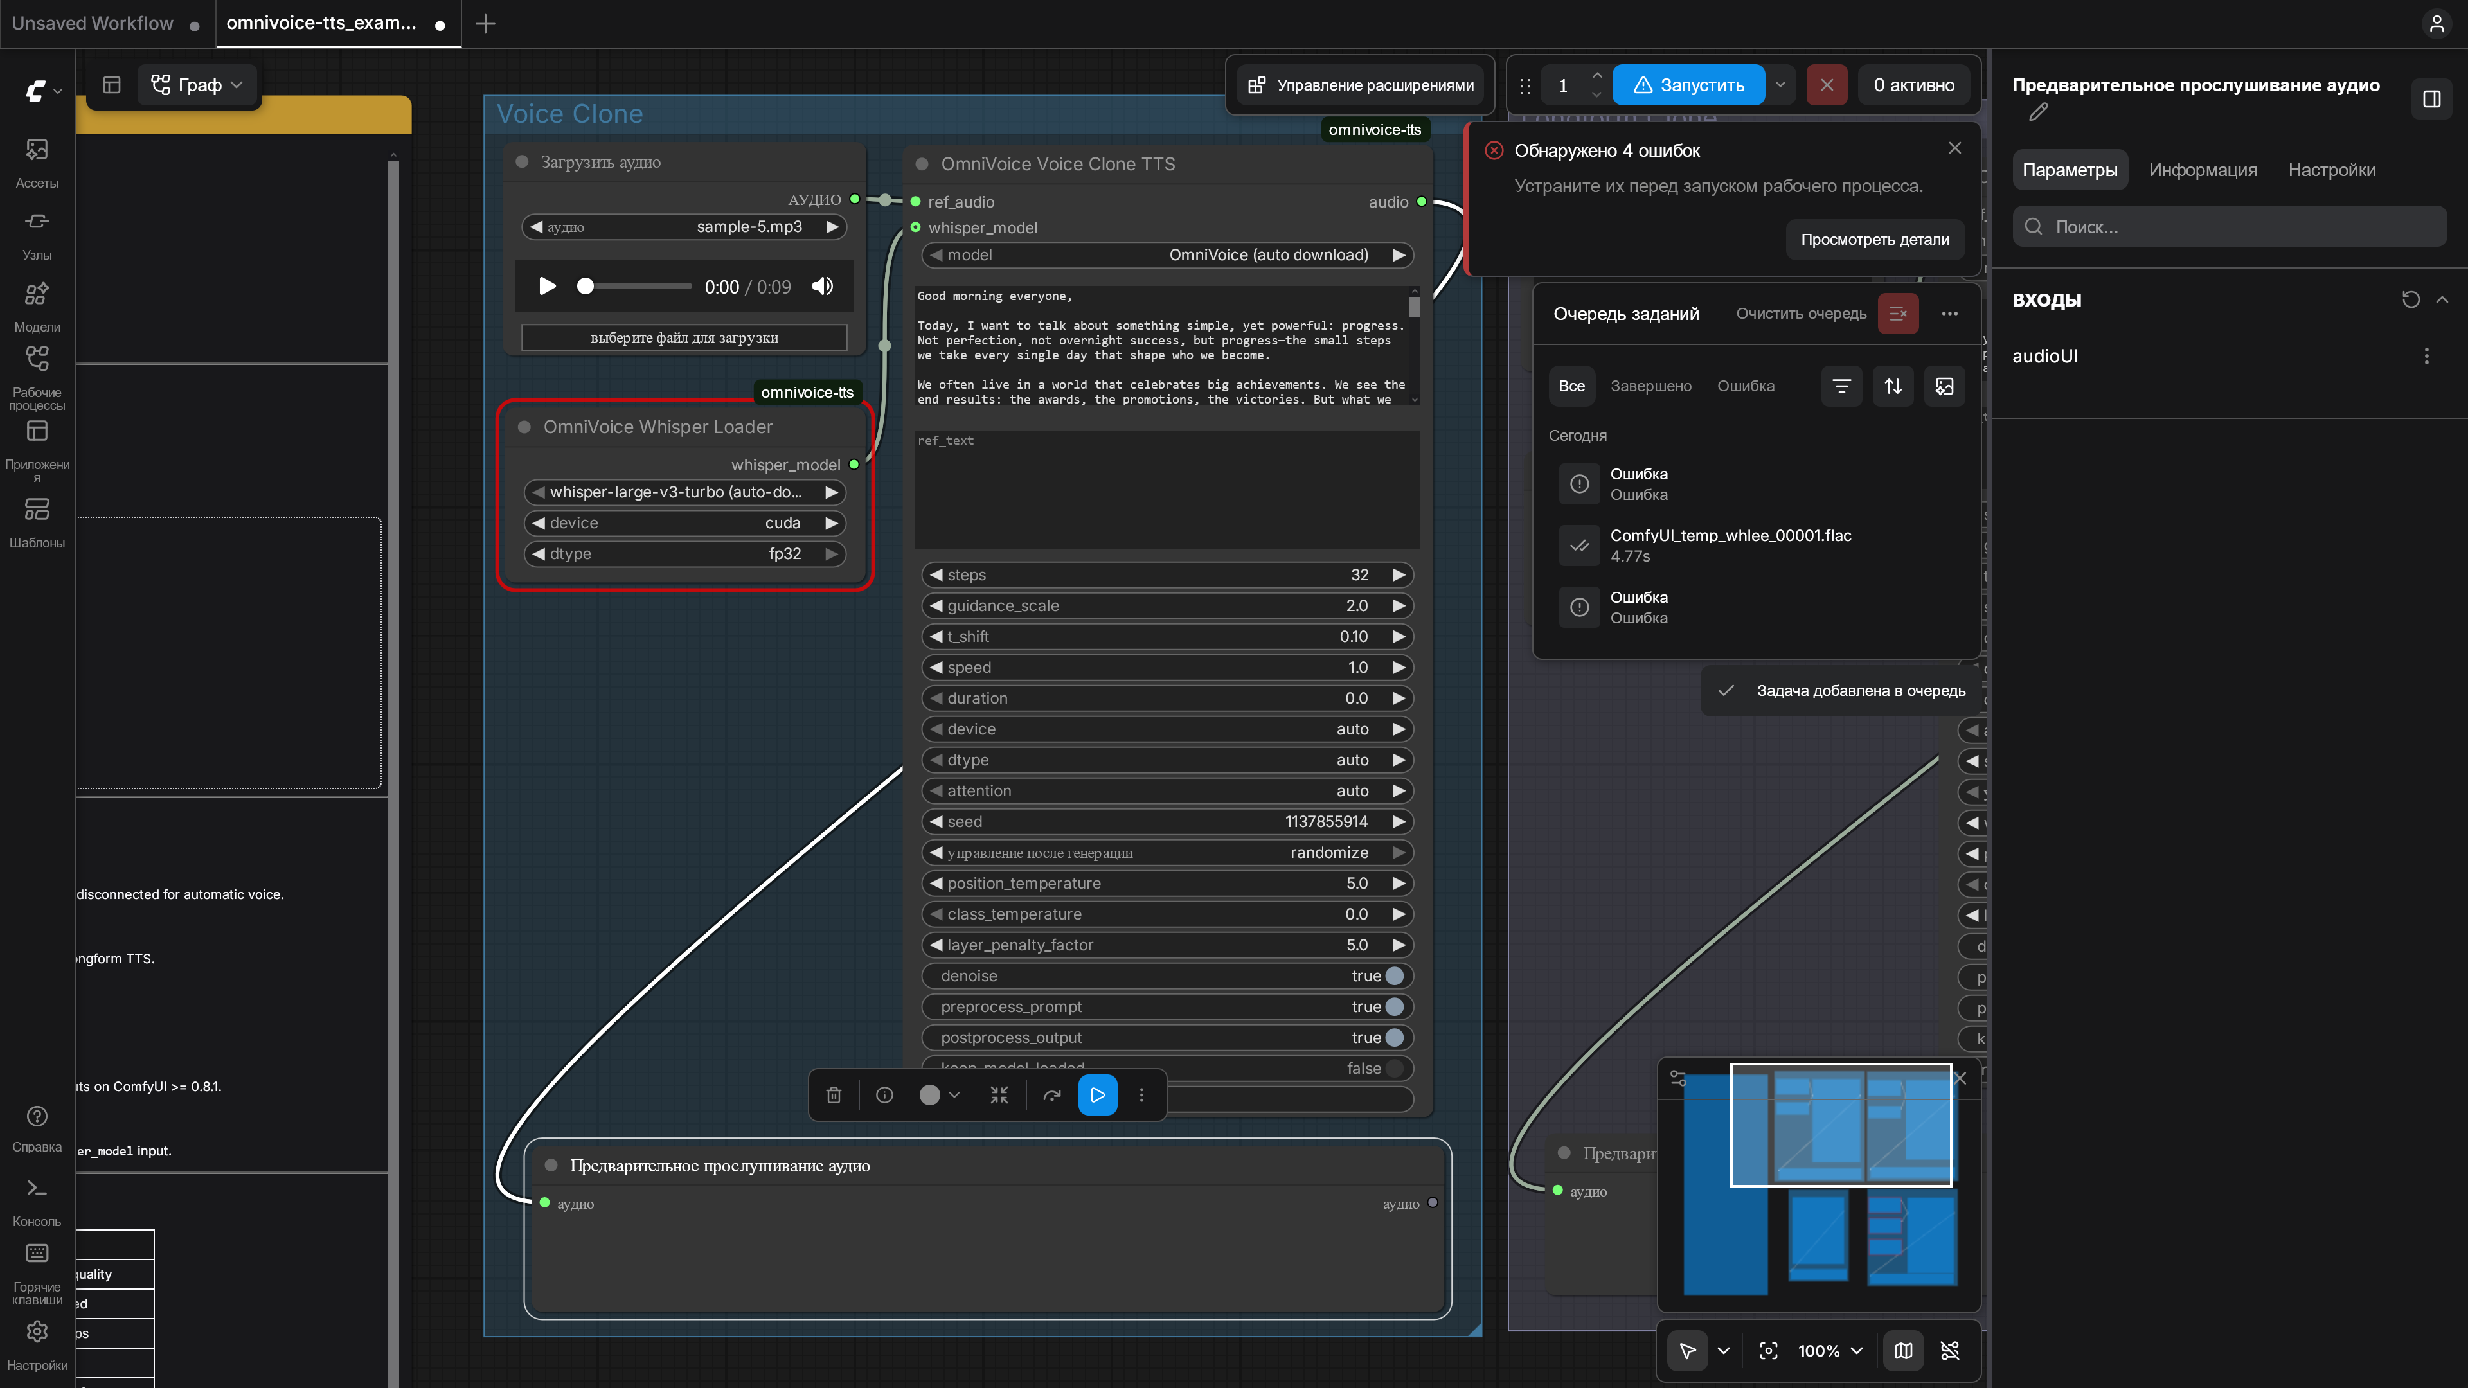Open queue assets gallery view
This screenshot has width=2468, height=1388.
(x=1944, y=386)
